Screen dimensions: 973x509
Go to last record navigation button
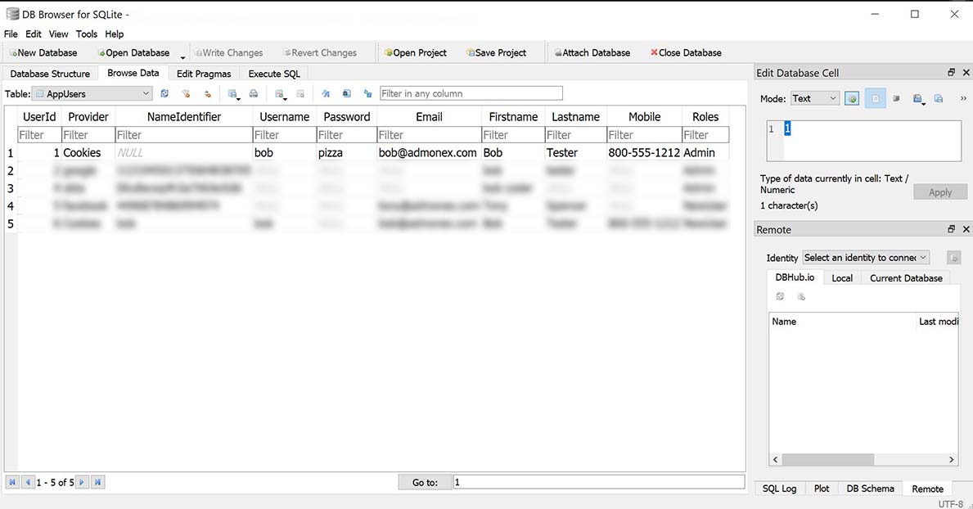pyautogui.click(x=97, y=482)
